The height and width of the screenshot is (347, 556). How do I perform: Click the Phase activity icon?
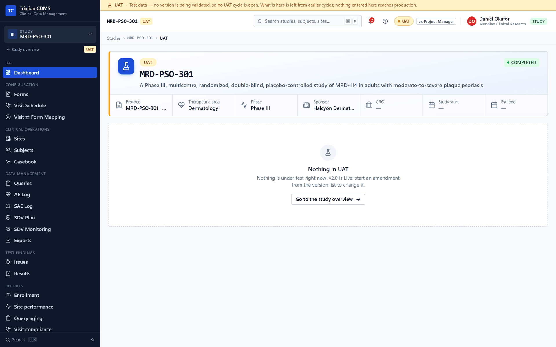[x=244, y=105]
